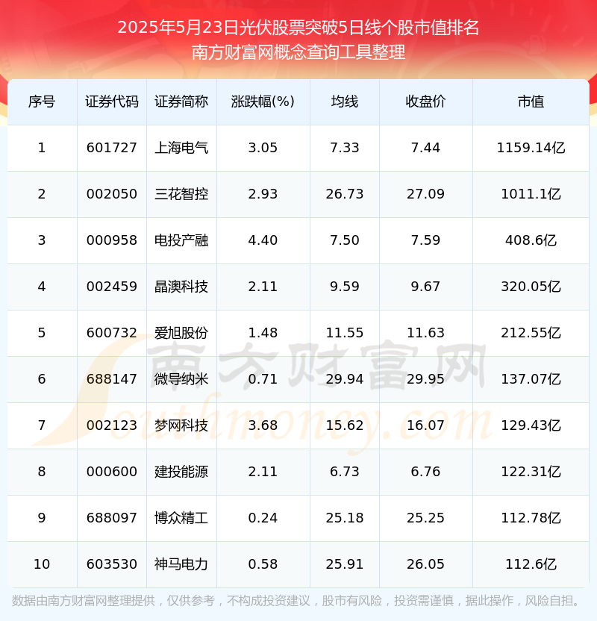Click the 均线 column header
The image size is (597, 621).
coord(345,102)
